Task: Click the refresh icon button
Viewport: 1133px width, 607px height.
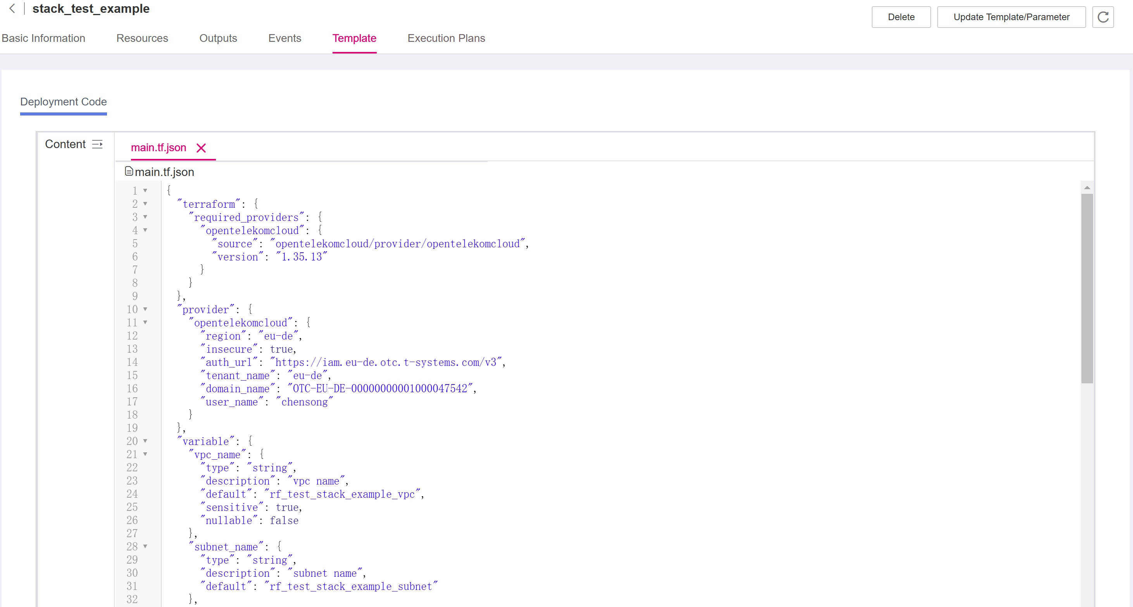Action: 1103,17
